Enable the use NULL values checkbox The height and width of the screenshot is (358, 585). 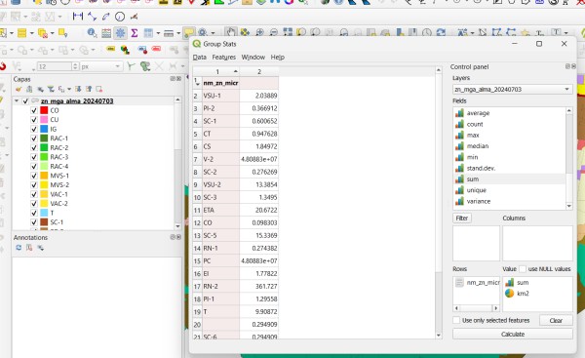tap(523, 269)
